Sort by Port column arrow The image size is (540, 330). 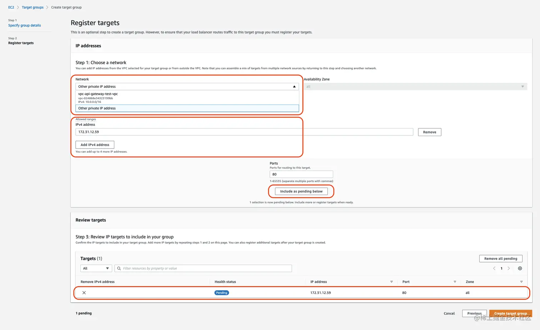(455, 282)
